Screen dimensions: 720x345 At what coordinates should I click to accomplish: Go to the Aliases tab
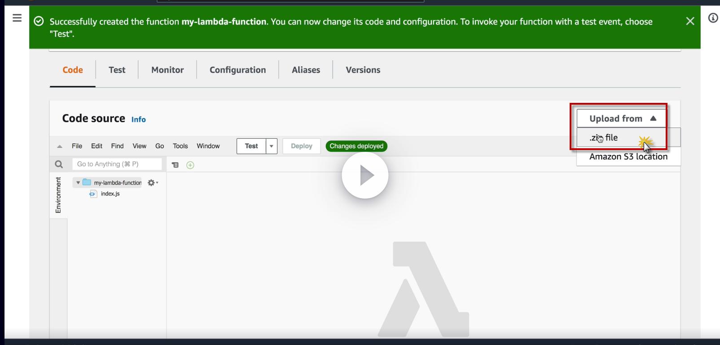pos(306,70)
